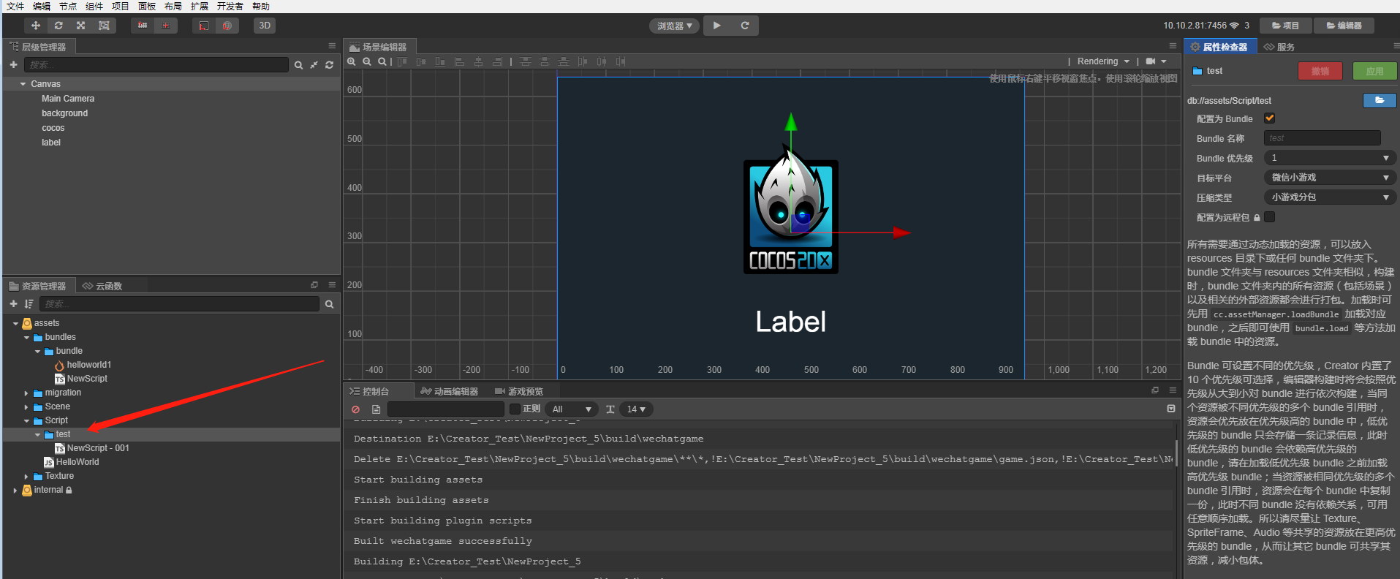The width and height of the screenshot is (1400, 579).
Task: Click the blue open-folder button beside asset path
Action: click(x=1380, y=100)
